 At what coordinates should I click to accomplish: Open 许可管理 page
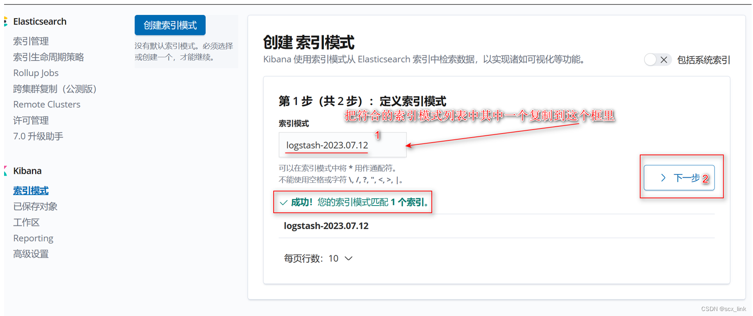[31, 120]
